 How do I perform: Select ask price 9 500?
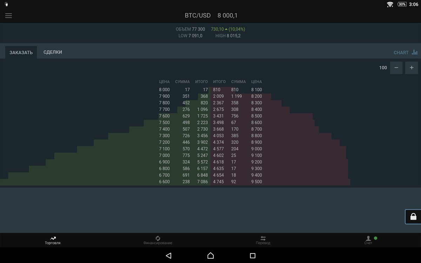coord(256,182)
